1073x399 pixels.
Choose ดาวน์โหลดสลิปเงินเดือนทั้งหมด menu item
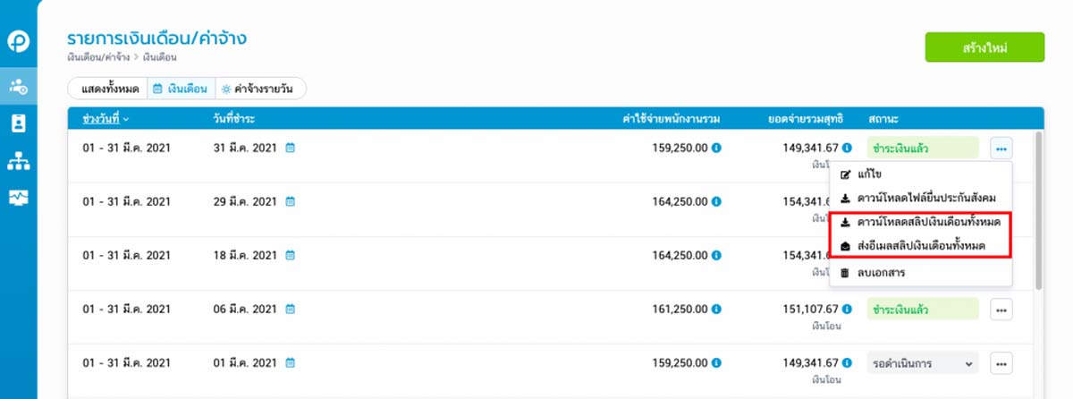click(921, 221)
